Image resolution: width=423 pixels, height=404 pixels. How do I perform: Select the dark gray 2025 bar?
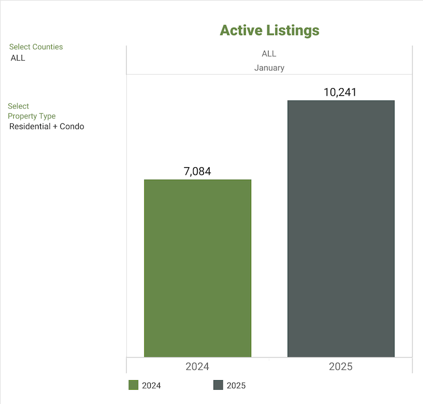(341, 228)
